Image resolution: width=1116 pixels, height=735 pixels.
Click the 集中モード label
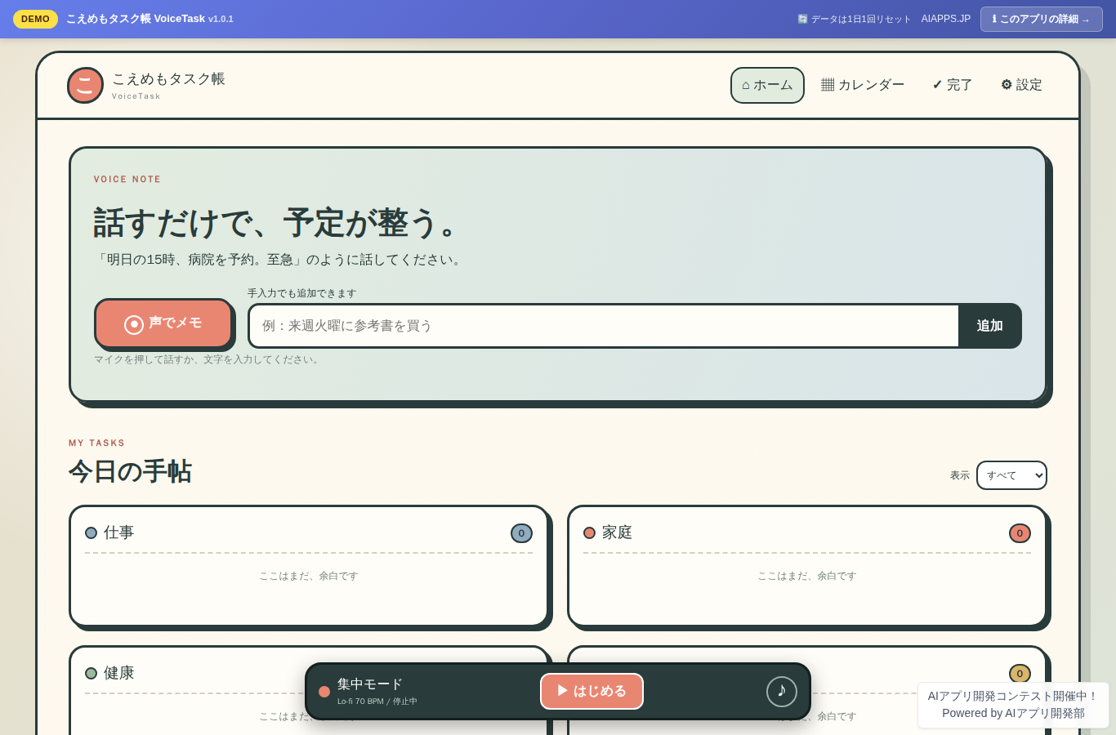point(370,684)
